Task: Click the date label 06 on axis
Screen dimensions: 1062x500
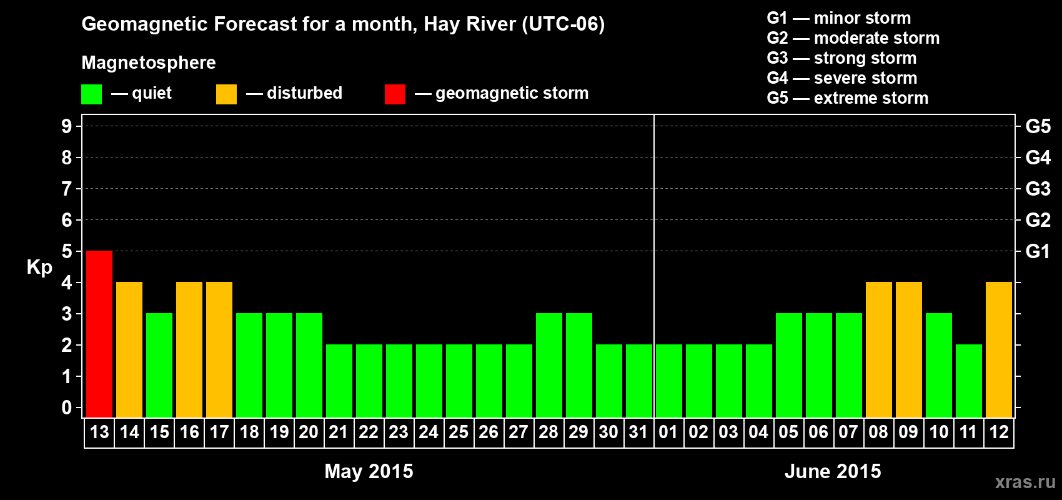Action: [818, 432]
